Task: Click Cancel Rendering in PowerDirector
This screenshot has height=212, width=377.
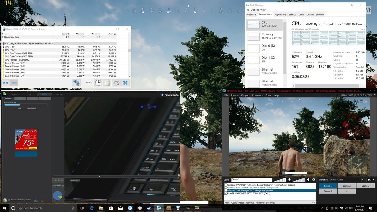Action: pos(32,108)
